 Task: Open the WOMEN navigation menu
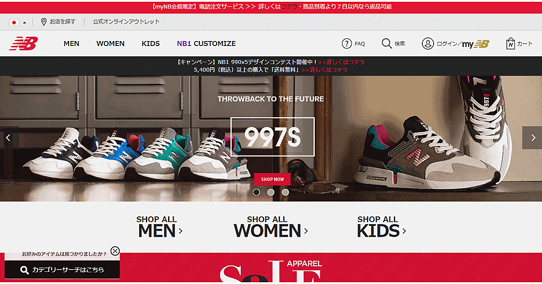[110, 44]
